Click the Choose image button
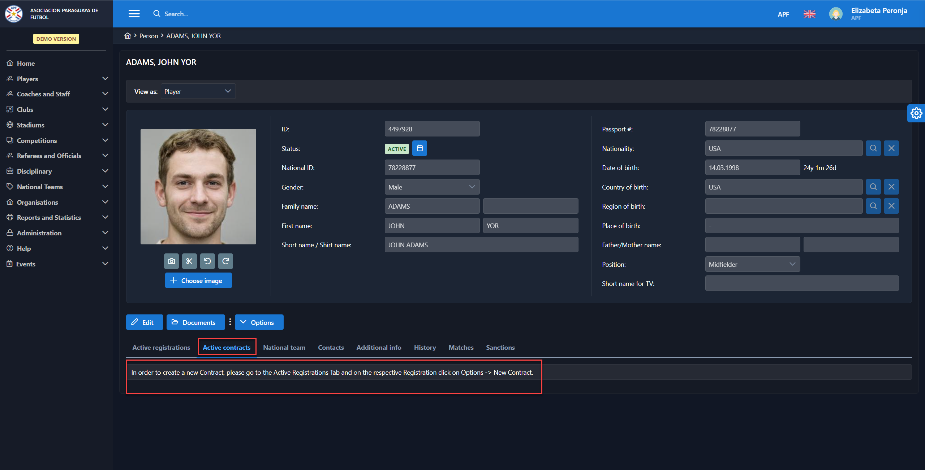Screen dimensions: 925x470 point(198,280)
